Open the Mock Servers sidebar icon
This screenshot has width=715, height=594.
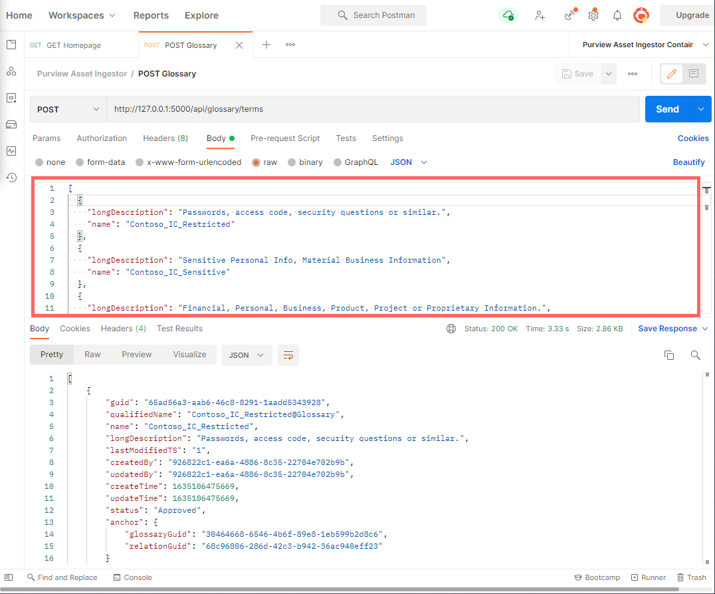(11, 124)
